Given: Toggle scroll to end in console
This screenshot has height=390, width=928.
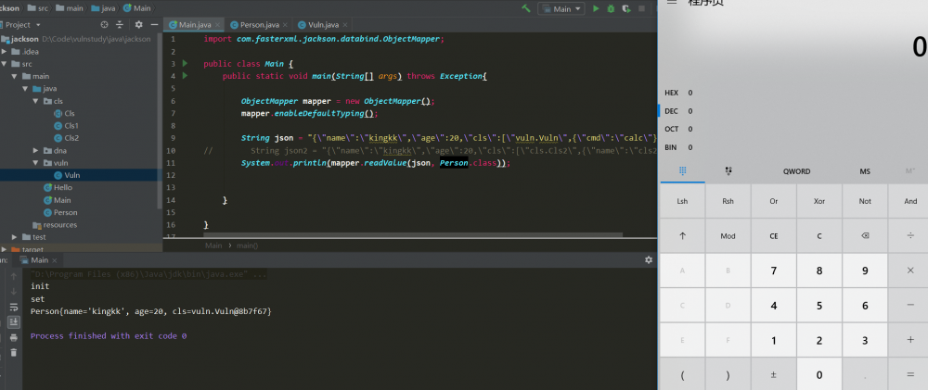Looking at the screenshot, I should coord(14,322).
